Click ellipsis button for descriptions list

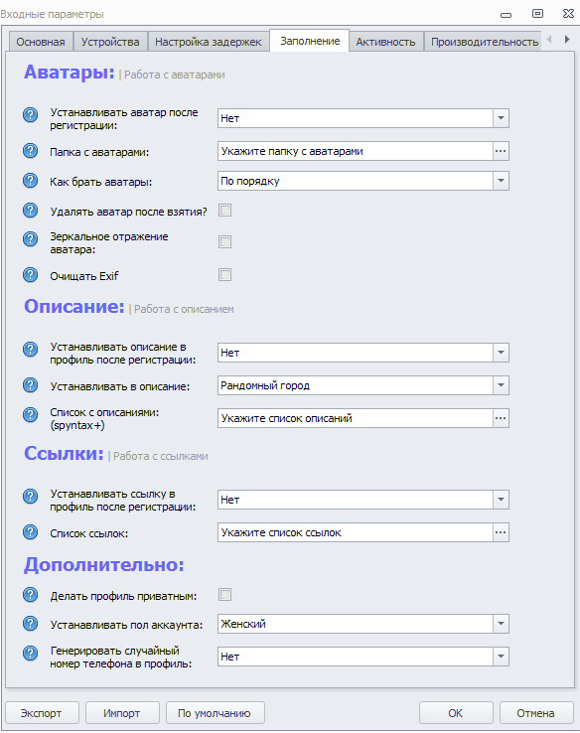[x=501, y=418]
